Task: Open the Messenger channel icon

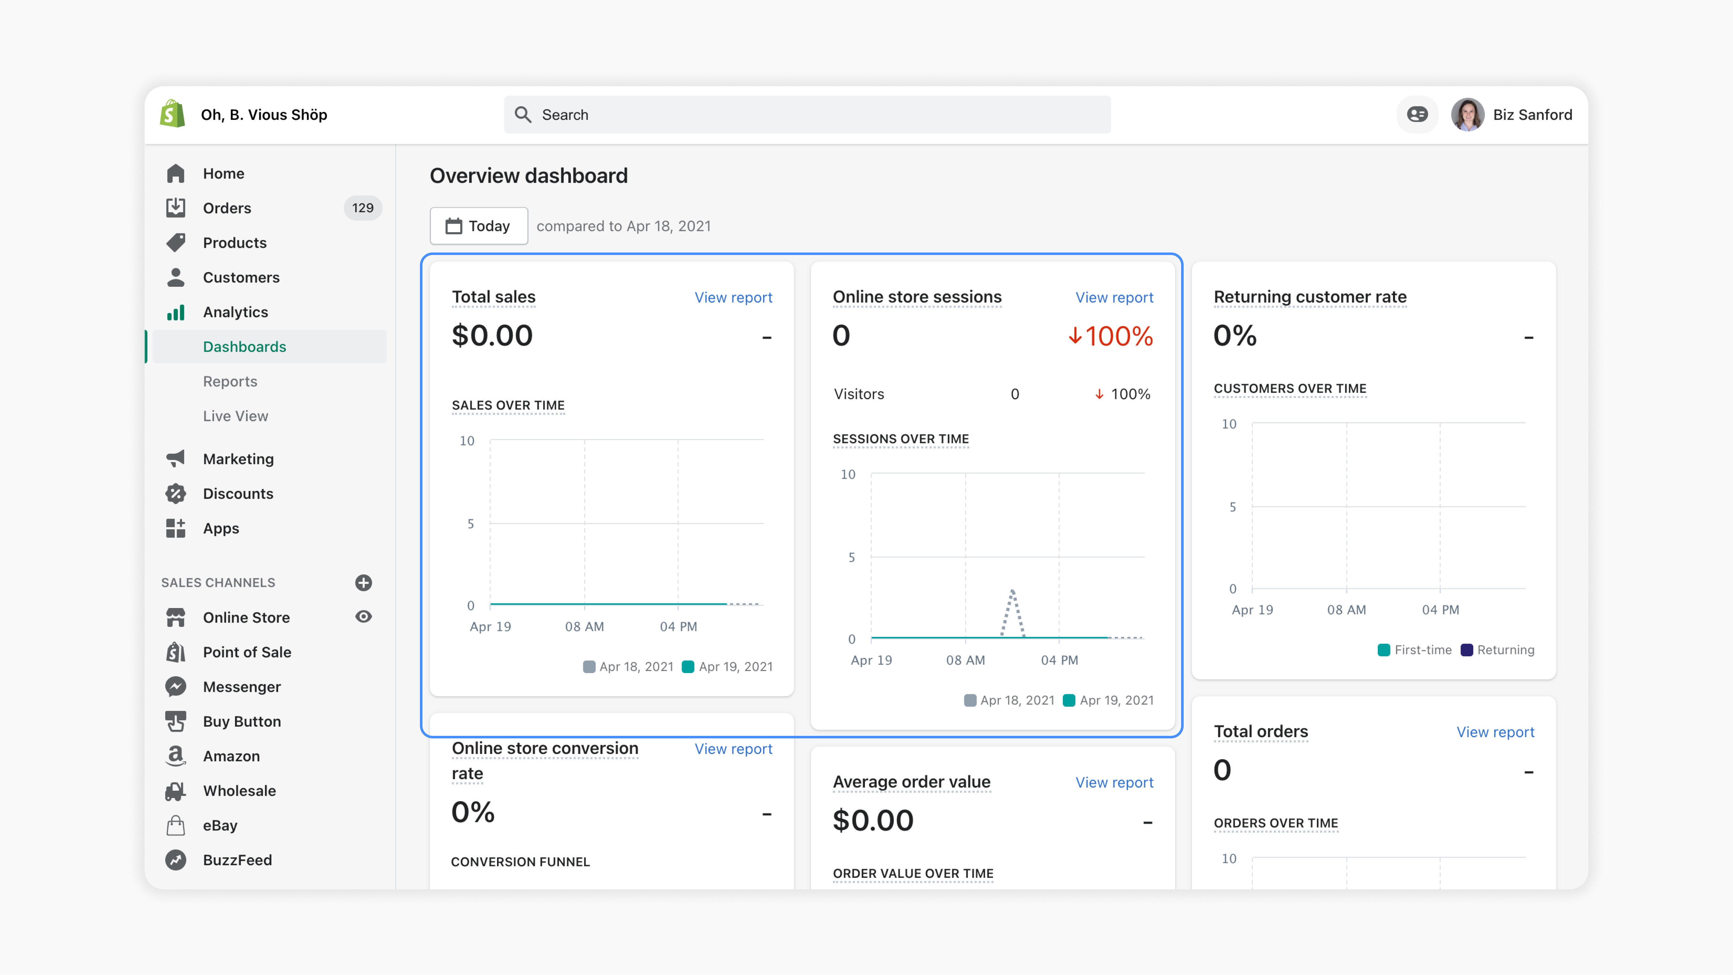Action: 176,686
